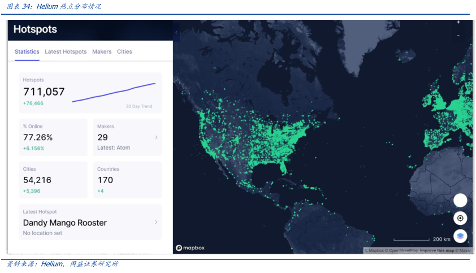The image size is (476, 273).
Task: Select the % Online 77.26% card
Action: [53, 137]
